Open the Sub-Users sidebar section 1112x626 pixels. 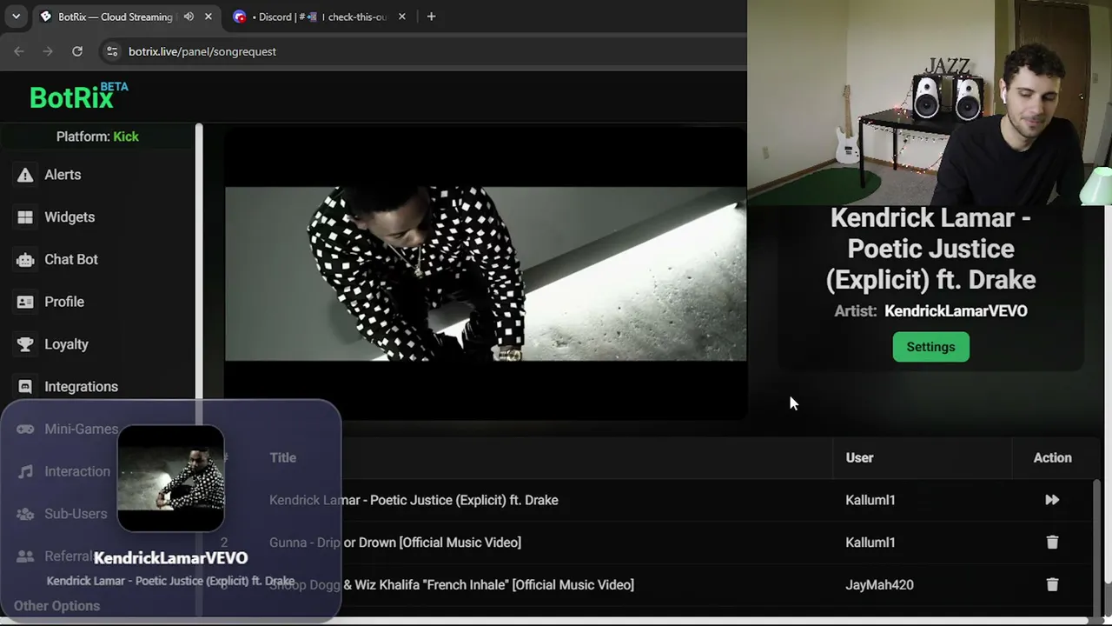(76, 514)
